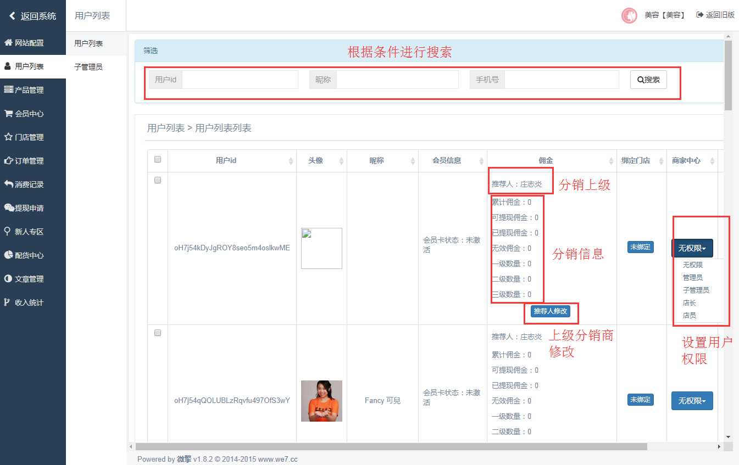Open 提现申请 via its chat-bubble icon
Screen dimensions: 739x465
(9, 208)
